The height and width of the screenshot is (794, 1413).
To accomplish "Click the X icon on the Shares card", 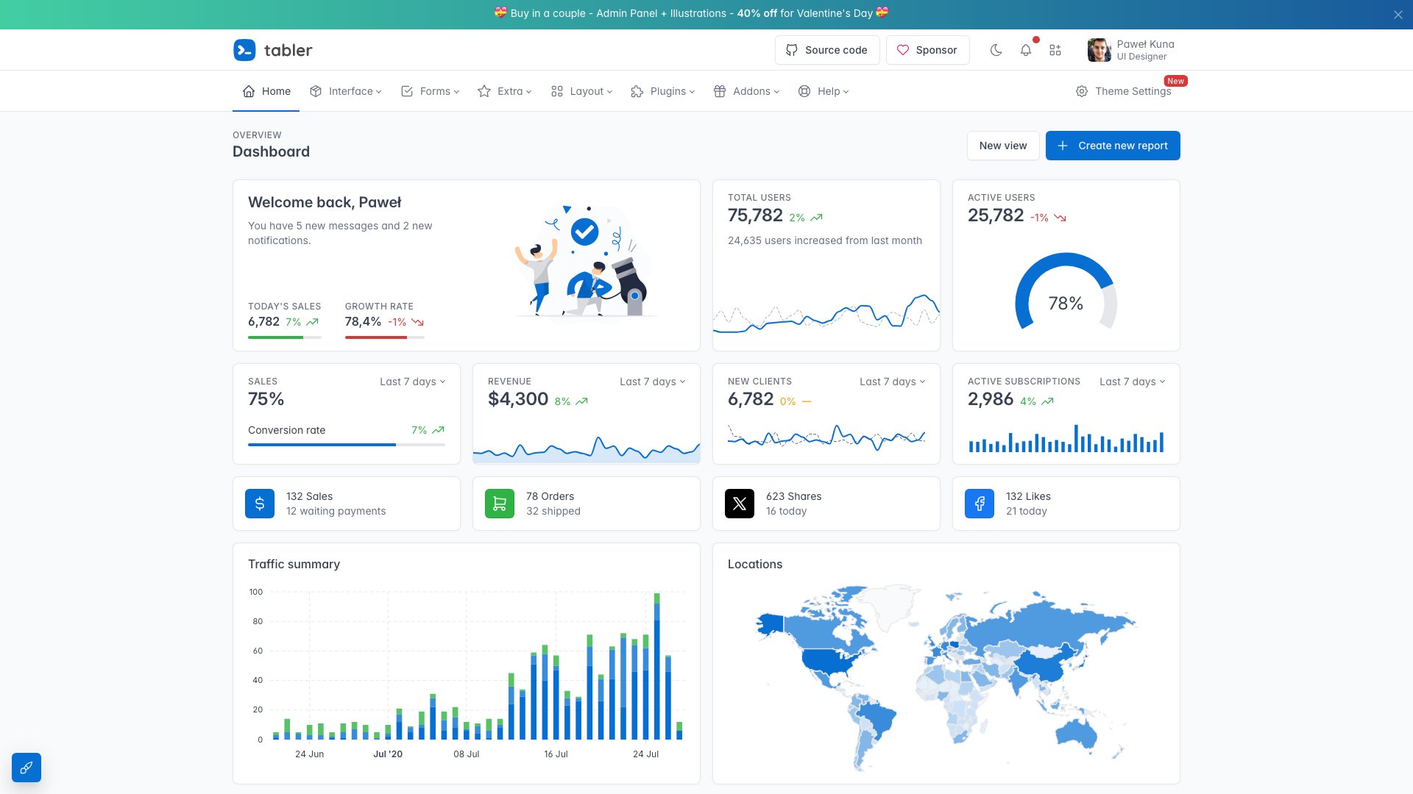I will pos(739,504).
